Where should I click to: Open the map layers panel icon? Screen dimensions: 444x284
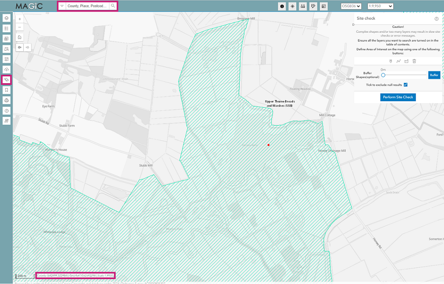click(6, 18)
